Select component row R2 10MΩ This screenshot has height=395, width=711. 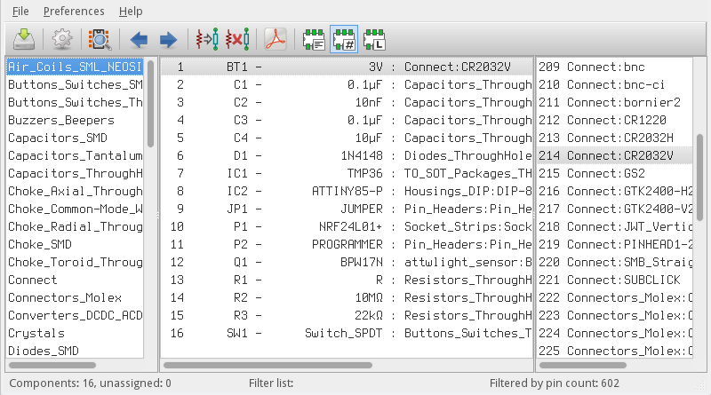coord(347,297)
